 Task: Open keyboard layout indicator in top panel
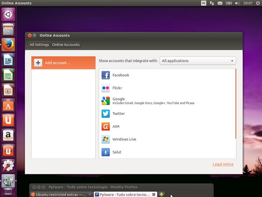click(x=204, y=3)
